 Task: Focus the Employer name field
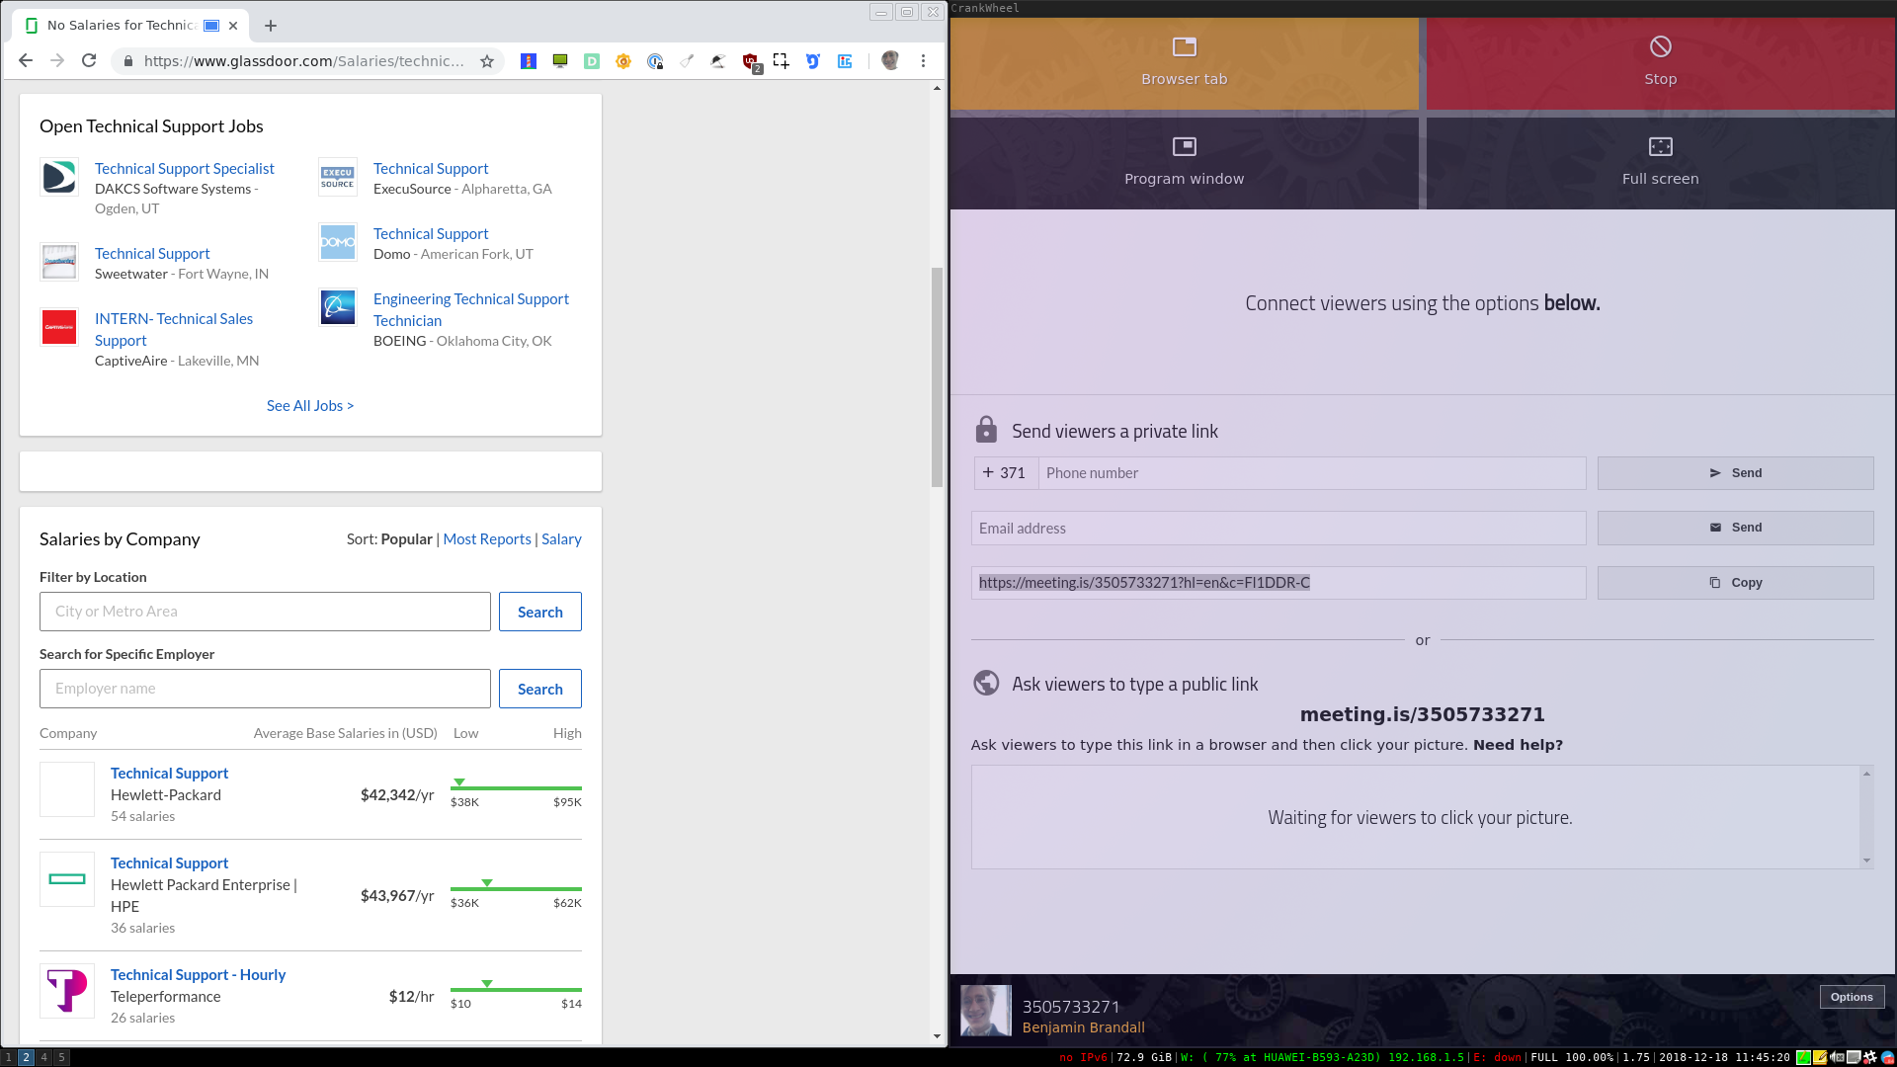click(265, 689)
